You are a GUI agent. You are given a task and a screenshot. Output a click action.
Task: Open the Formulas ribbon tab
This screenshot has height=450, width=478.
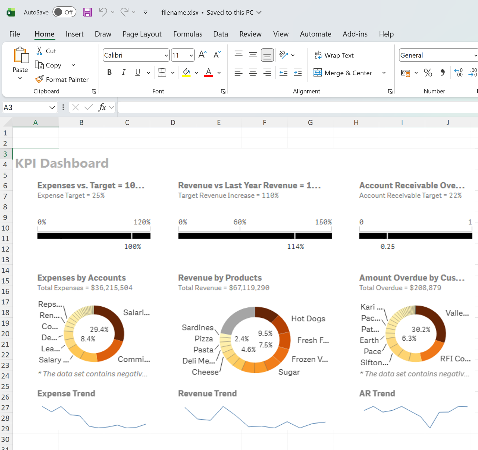[x=188, y=34]
